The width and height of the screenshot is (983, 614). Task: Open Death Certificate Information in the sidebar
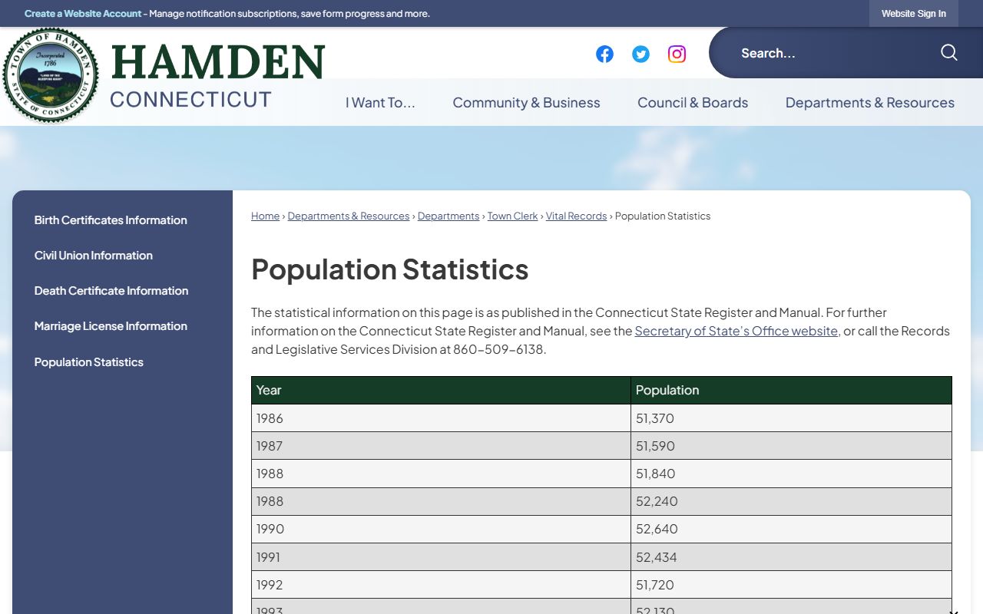click(x=111, y=290)
